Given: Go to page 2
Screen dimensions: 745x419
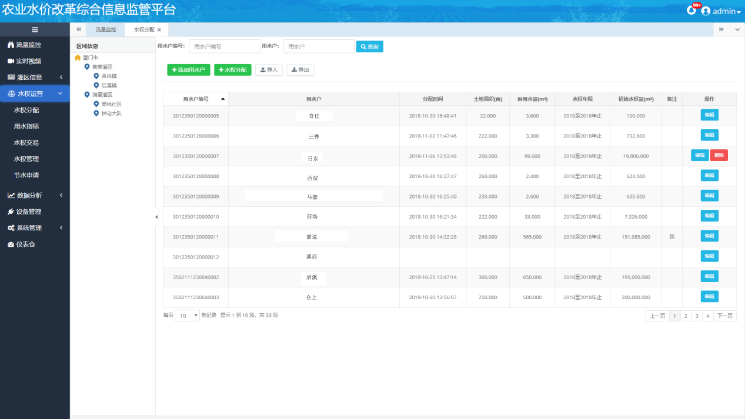Looking at the screenshot, I should click(x=685, y=316).
